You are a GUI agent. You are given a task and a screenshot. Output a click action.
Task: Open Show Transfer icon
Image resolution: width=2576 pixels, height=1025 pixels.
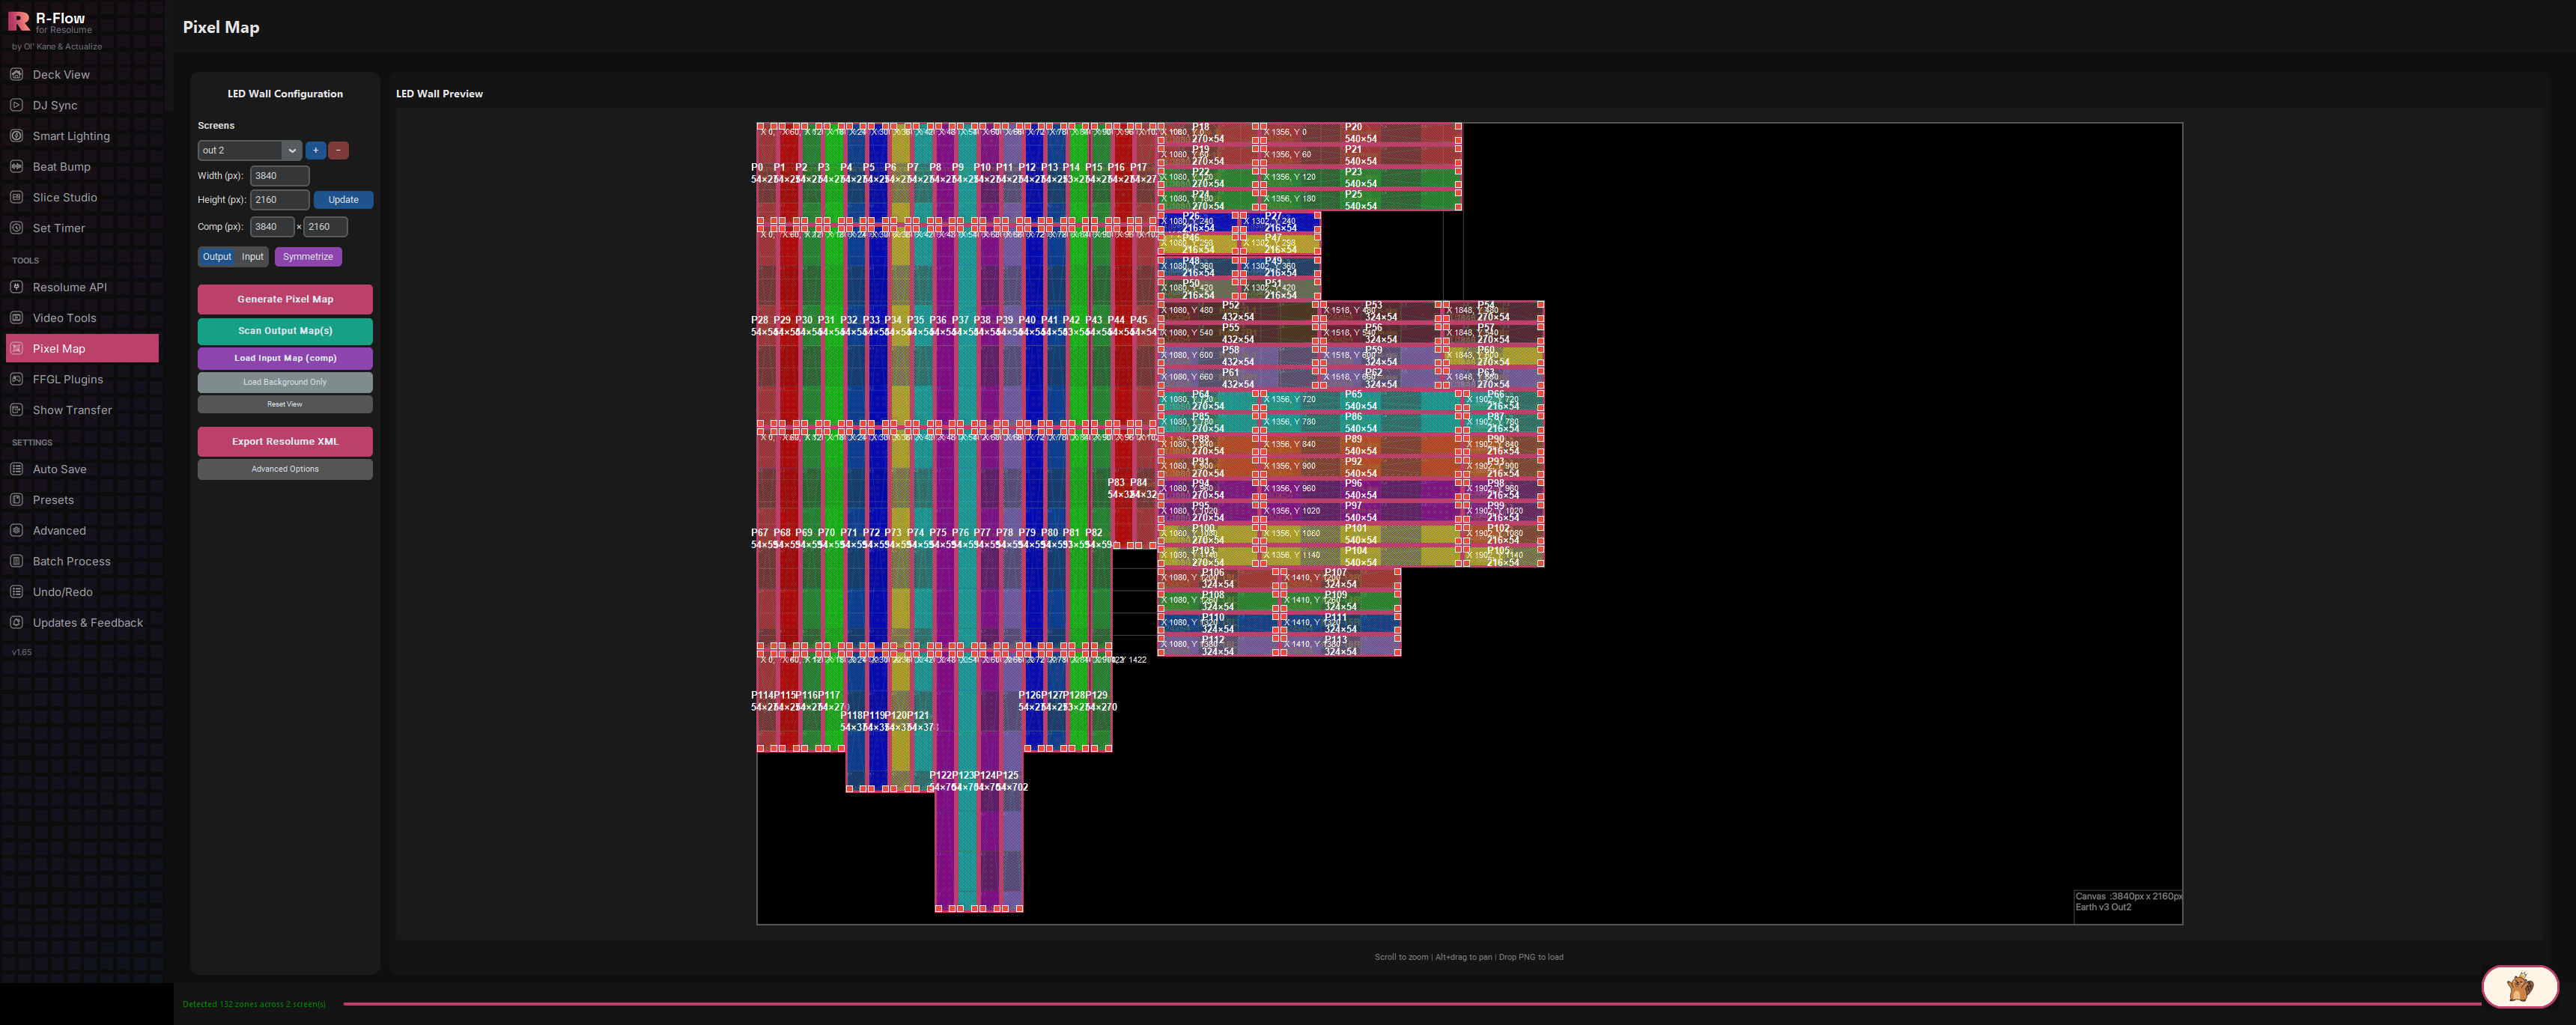17,410
